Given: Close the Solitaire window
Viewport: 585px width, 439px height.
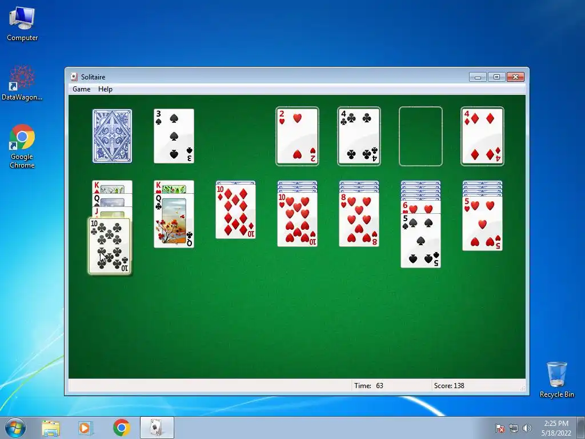Looking at the screenshot, I should coord(516,77).
